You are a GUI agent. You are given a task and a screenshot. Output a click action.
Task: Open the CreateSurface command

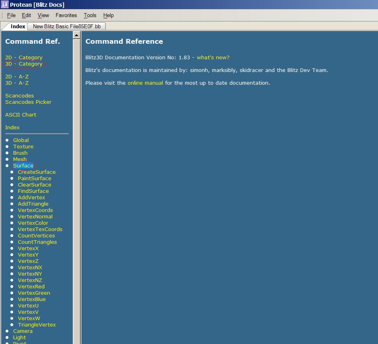coord(37,172)
